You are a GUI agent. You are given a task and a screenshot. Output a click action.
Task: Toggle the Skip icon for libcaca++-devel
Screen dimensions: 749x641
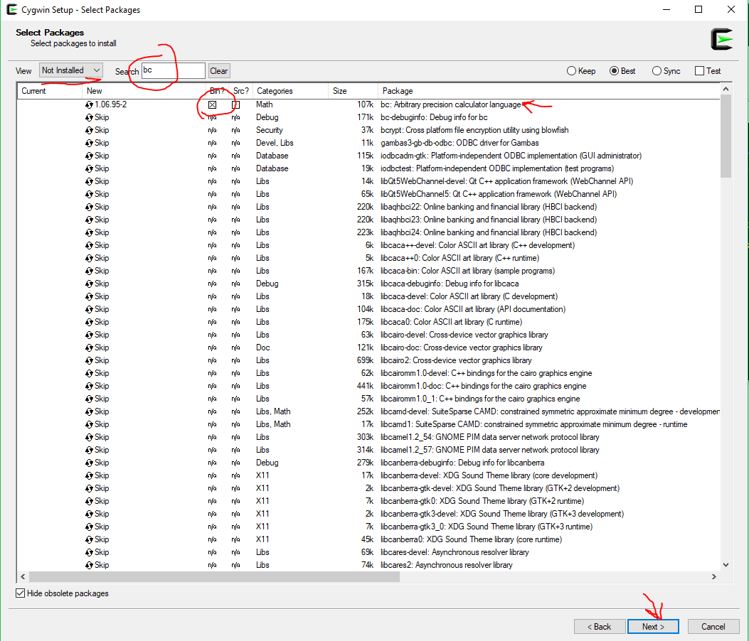click(89, 245)
